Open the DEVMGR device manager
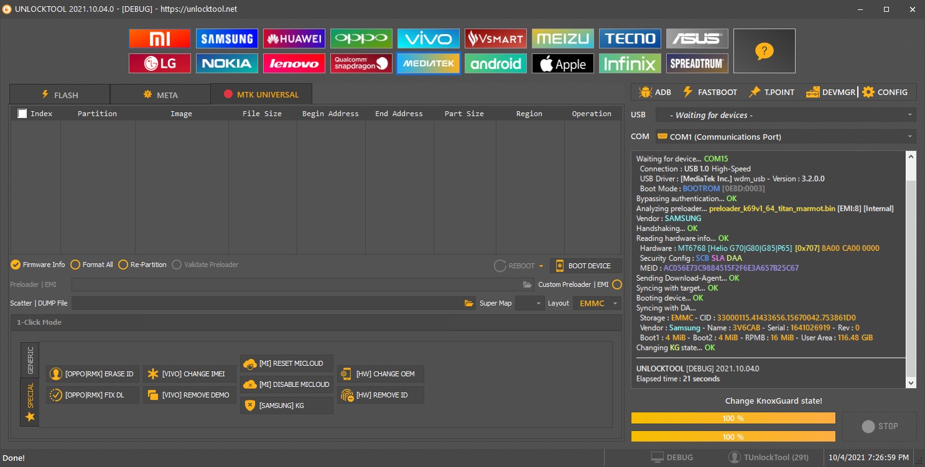Viewport: 925px width, 467px height. [830, 92]
